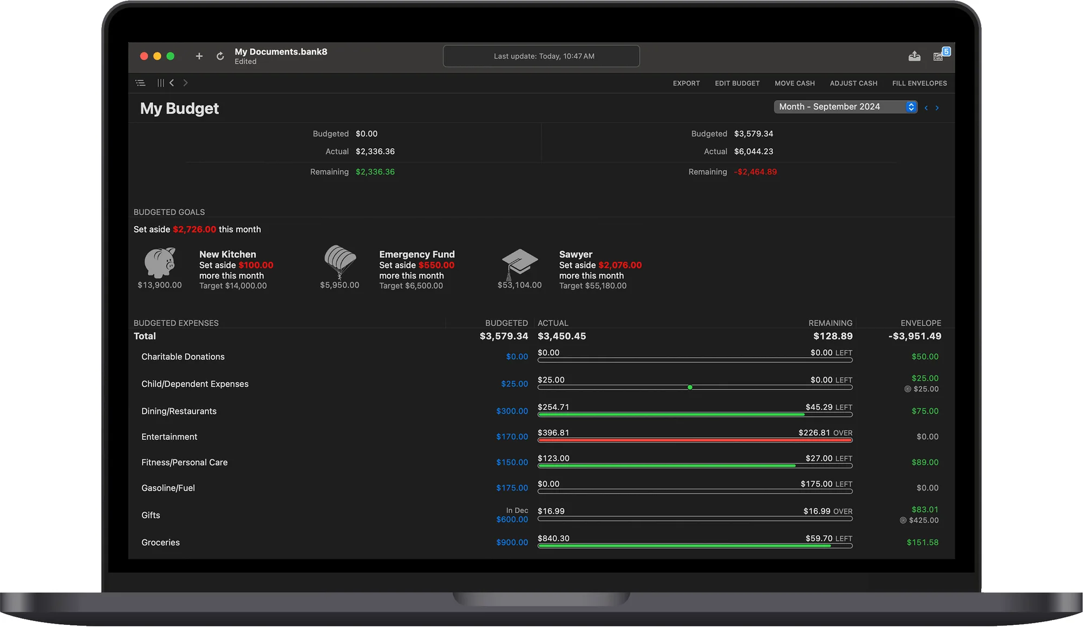Viewport: 1083px width, 627px height.
Task: Click the New Kitchen goal title
Action: 227,254
